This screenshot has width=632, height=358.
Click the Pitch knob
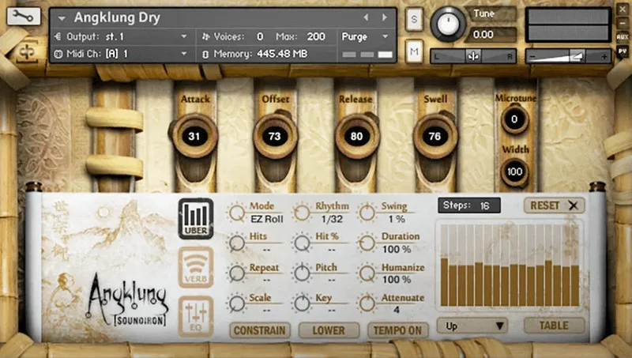pyautogui.click(x=302, y=273)
